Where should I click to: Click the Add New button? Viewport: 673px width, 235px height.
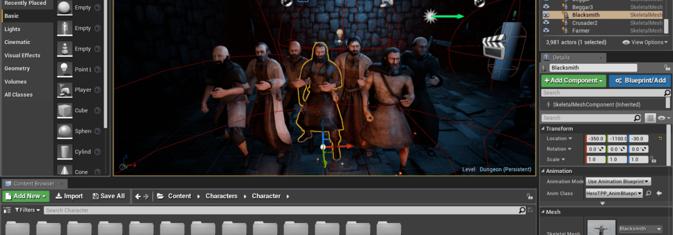point(26,196)
